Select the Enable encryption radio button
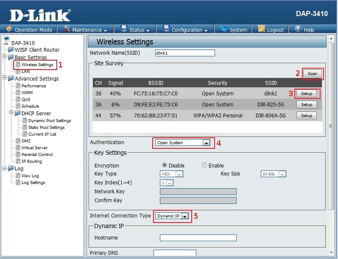 coord(204,165)
